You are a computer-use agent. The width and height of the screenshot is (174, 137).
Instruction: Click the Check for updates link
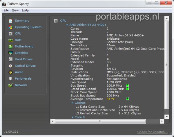tap(152, 132)
